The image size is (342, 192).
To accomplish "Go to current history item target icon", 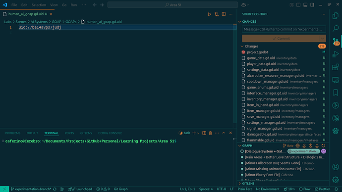I will pyautogui.click(x=298, y=145).
